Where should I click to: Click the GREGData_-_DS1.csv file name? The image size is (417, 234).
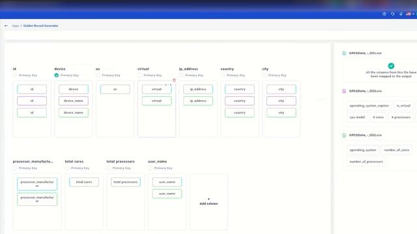(x=365, y=53)
